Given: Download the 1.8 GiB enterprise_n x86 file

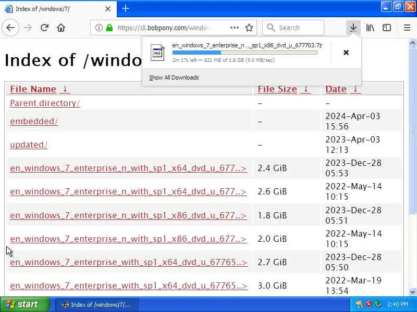Looking at the screenshot, I should [x=128, y=215].
